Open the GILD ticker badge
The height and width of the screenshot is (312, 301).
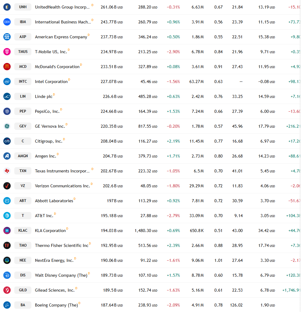(x=23, y=290)
